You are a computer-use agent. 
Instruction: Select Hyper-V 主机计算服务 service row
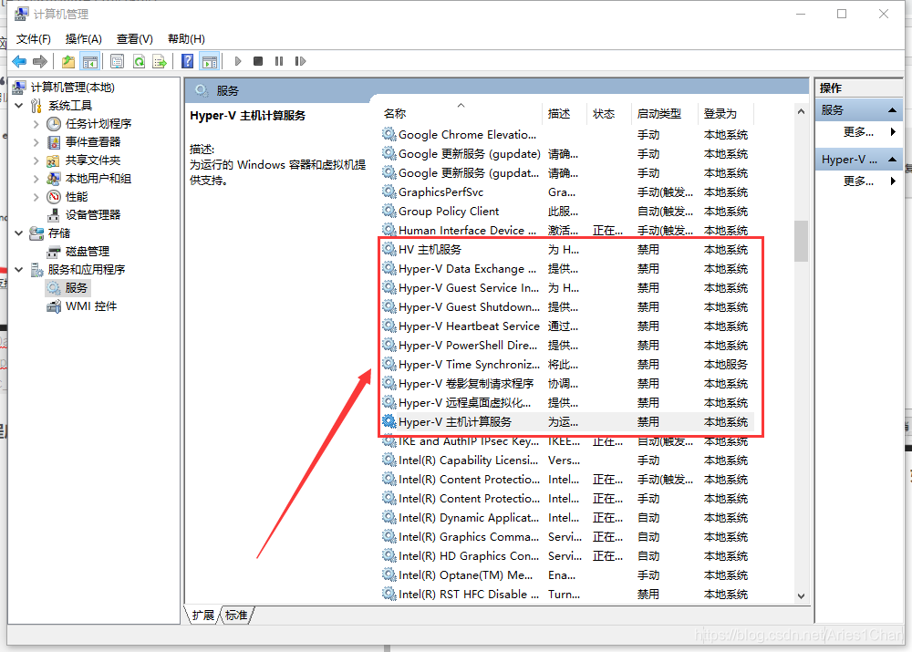tap(567, 421)
